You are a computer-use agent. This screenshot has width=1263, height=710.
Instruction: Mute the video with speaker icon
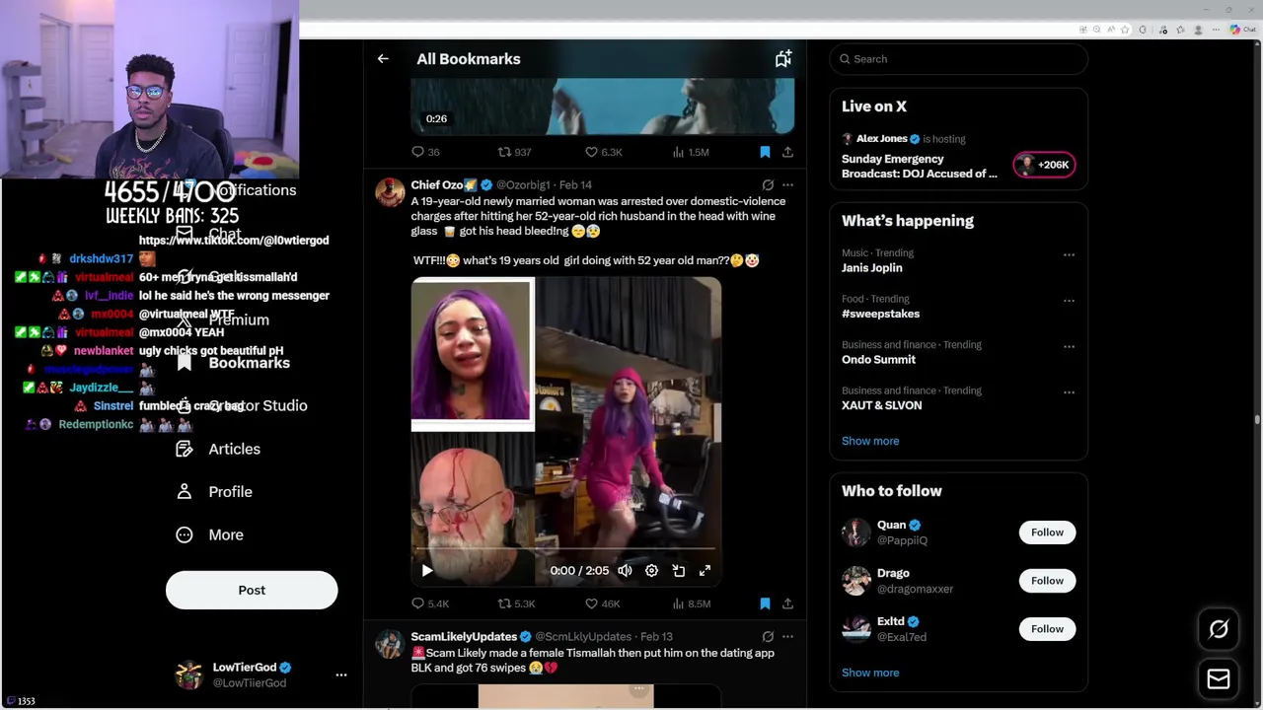(x=625, y=571)
